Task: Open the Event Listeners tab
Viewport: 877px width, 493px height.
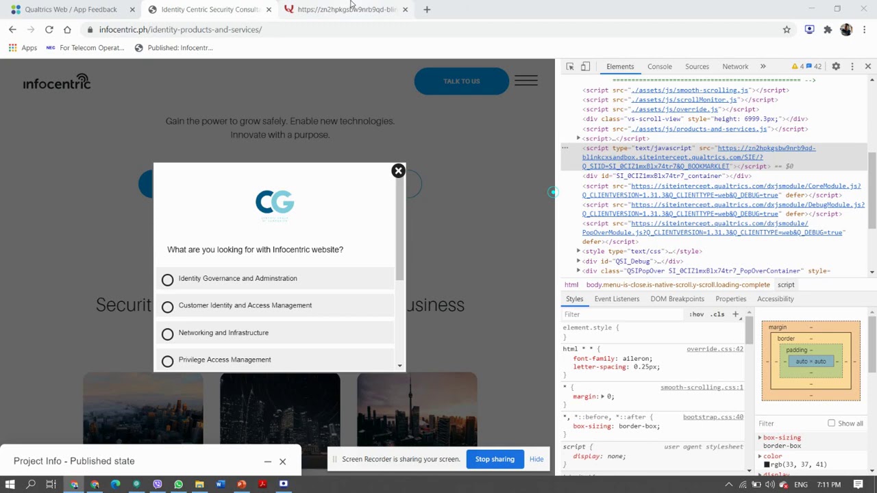Action: click(617, 299)
